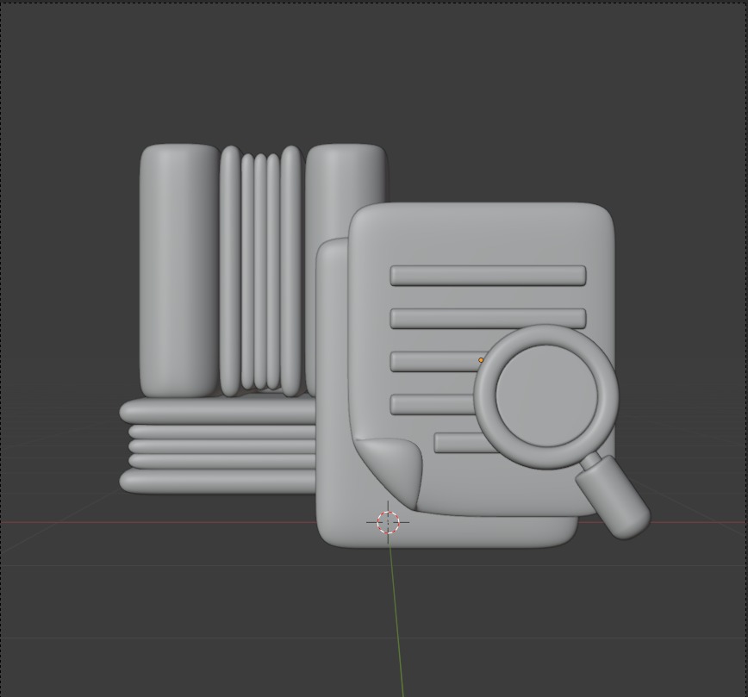Click the red-white 3D cursor circle

[388, 522]
